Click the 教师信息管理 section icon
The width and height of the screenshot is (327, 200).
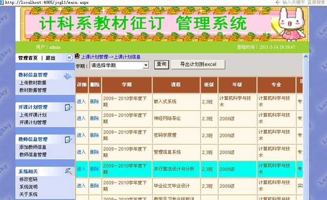click(x=67, y=140)
